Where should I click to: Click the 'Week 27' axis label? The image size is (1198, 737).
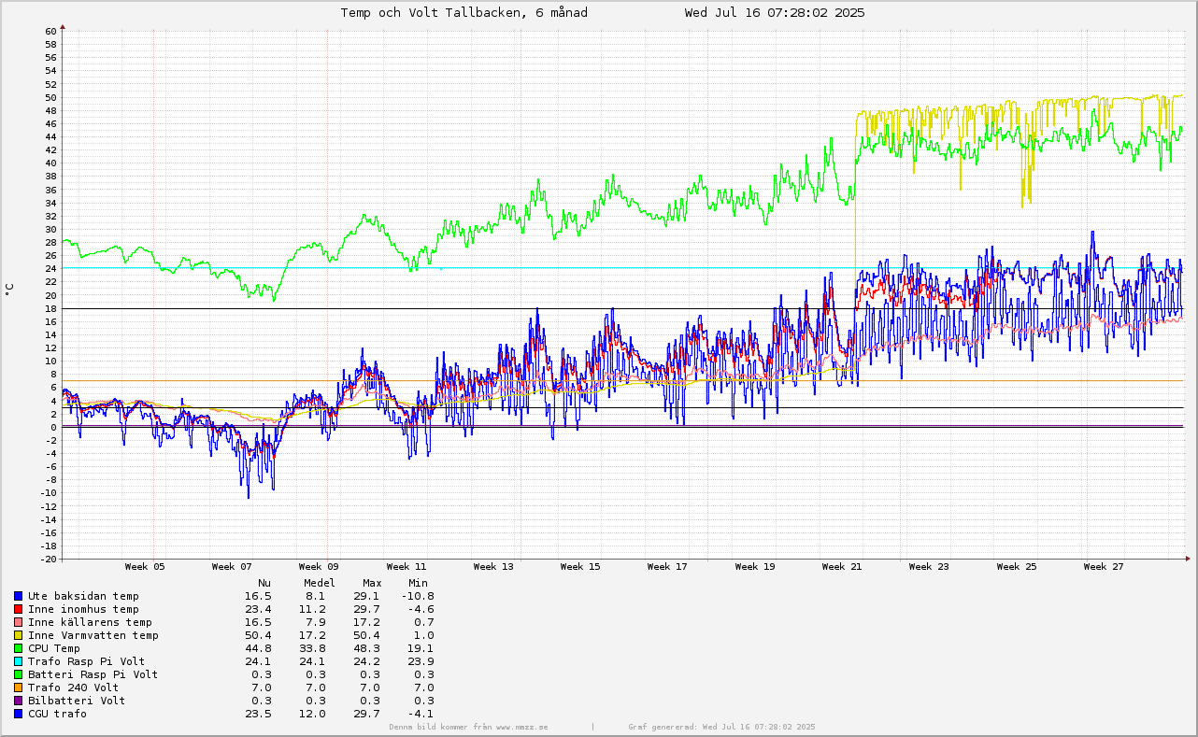[x=1104, y=567]
